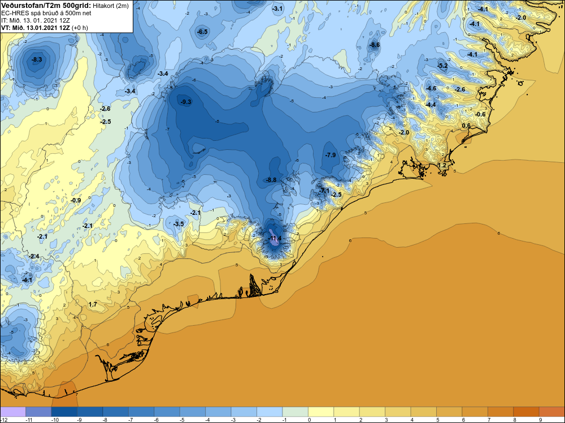The width and height of the screenshot is (565, 423).
Task: Click the -8.6 temperature label
Action: [x=375, y=45]
